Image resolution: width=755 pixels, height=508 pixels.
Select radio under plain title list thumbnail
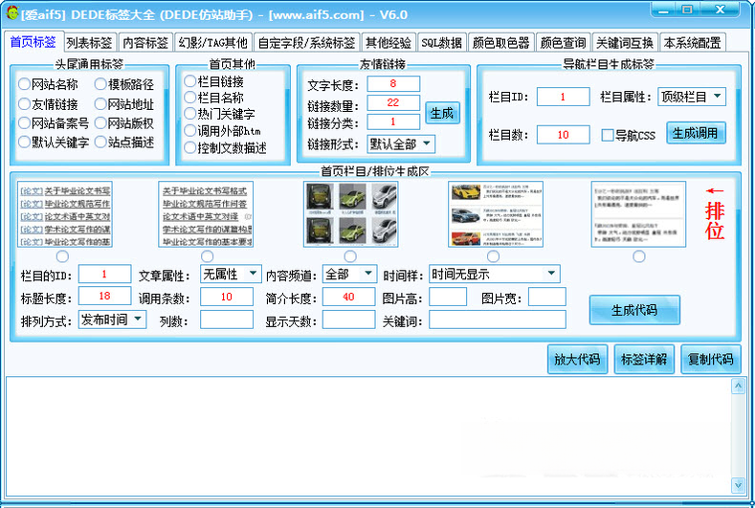tap(207, 256)
